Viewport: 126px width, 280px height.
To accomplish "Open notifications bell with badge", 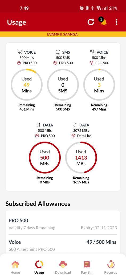I will pos(103,22).
